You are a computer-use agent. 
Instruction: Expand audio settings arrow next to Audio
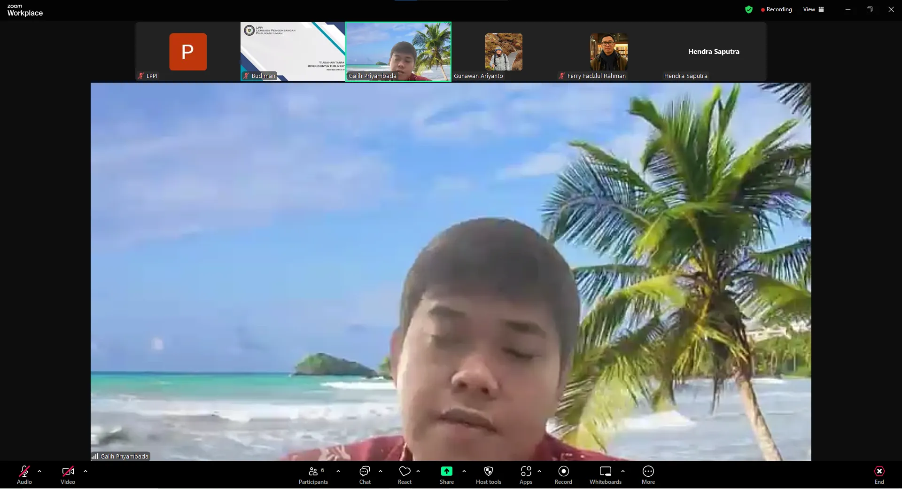(x=39, y=471)
